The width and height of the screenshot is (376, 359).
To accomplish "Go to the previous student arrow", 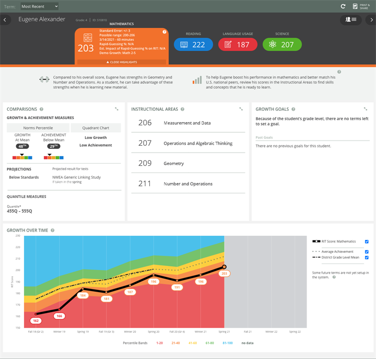I will click(5, 20).
